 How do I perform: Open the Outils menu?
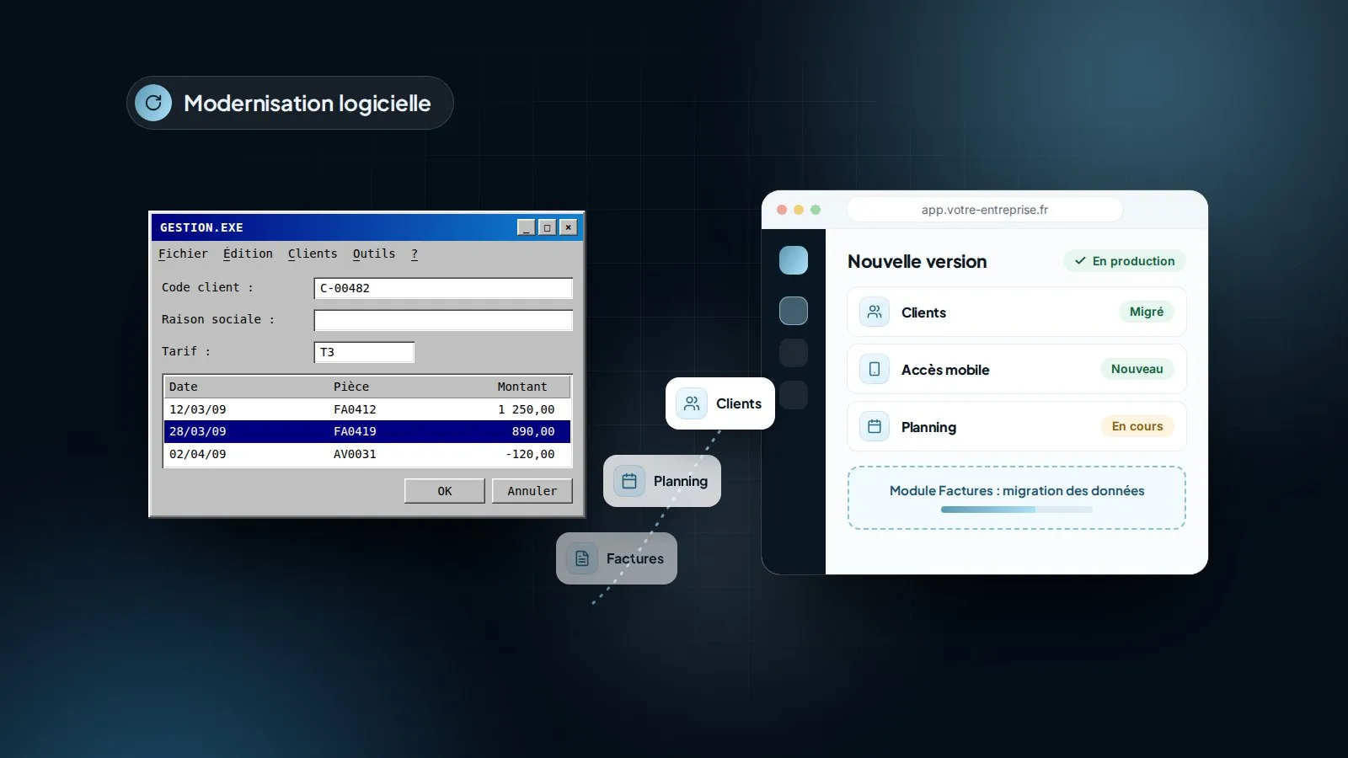coord(374,254)
